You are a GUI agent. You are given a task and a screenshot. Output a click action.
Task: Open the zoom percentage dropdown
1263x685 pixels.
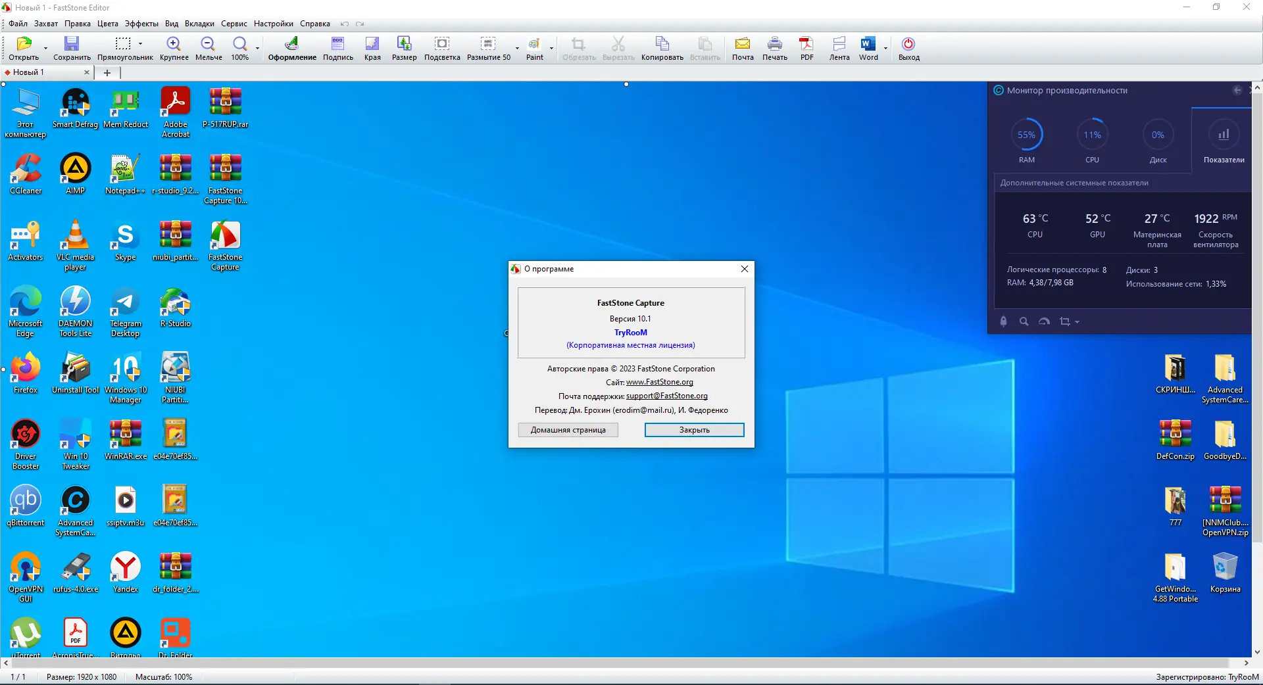click(256, 49)
